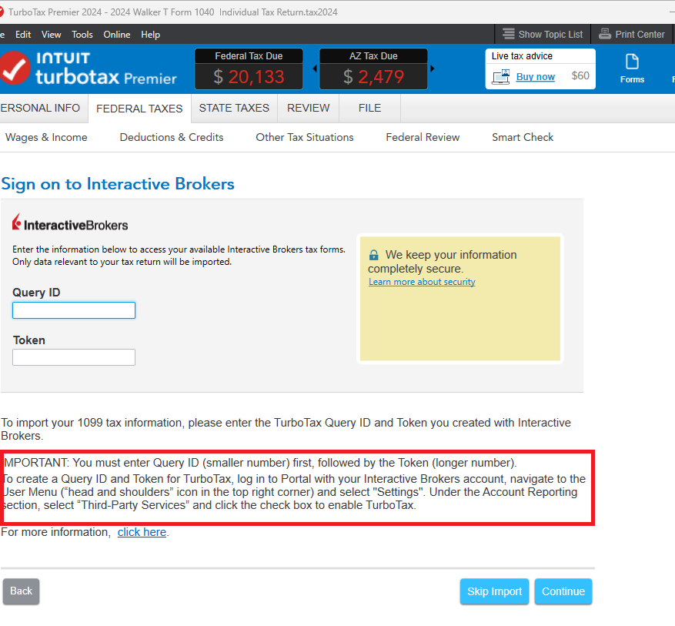
Task: Click the Buy now link
Action: (x=536, y=77)
